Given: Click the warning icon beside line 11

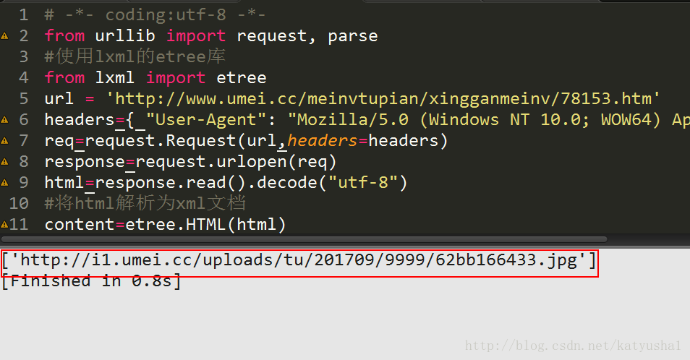Looking at the screenshot, I should point(4,225).
